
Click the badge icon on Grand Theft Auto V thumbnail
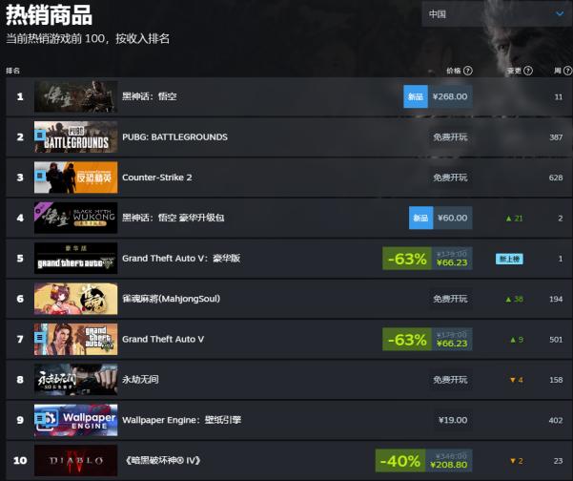coord(40,337)
